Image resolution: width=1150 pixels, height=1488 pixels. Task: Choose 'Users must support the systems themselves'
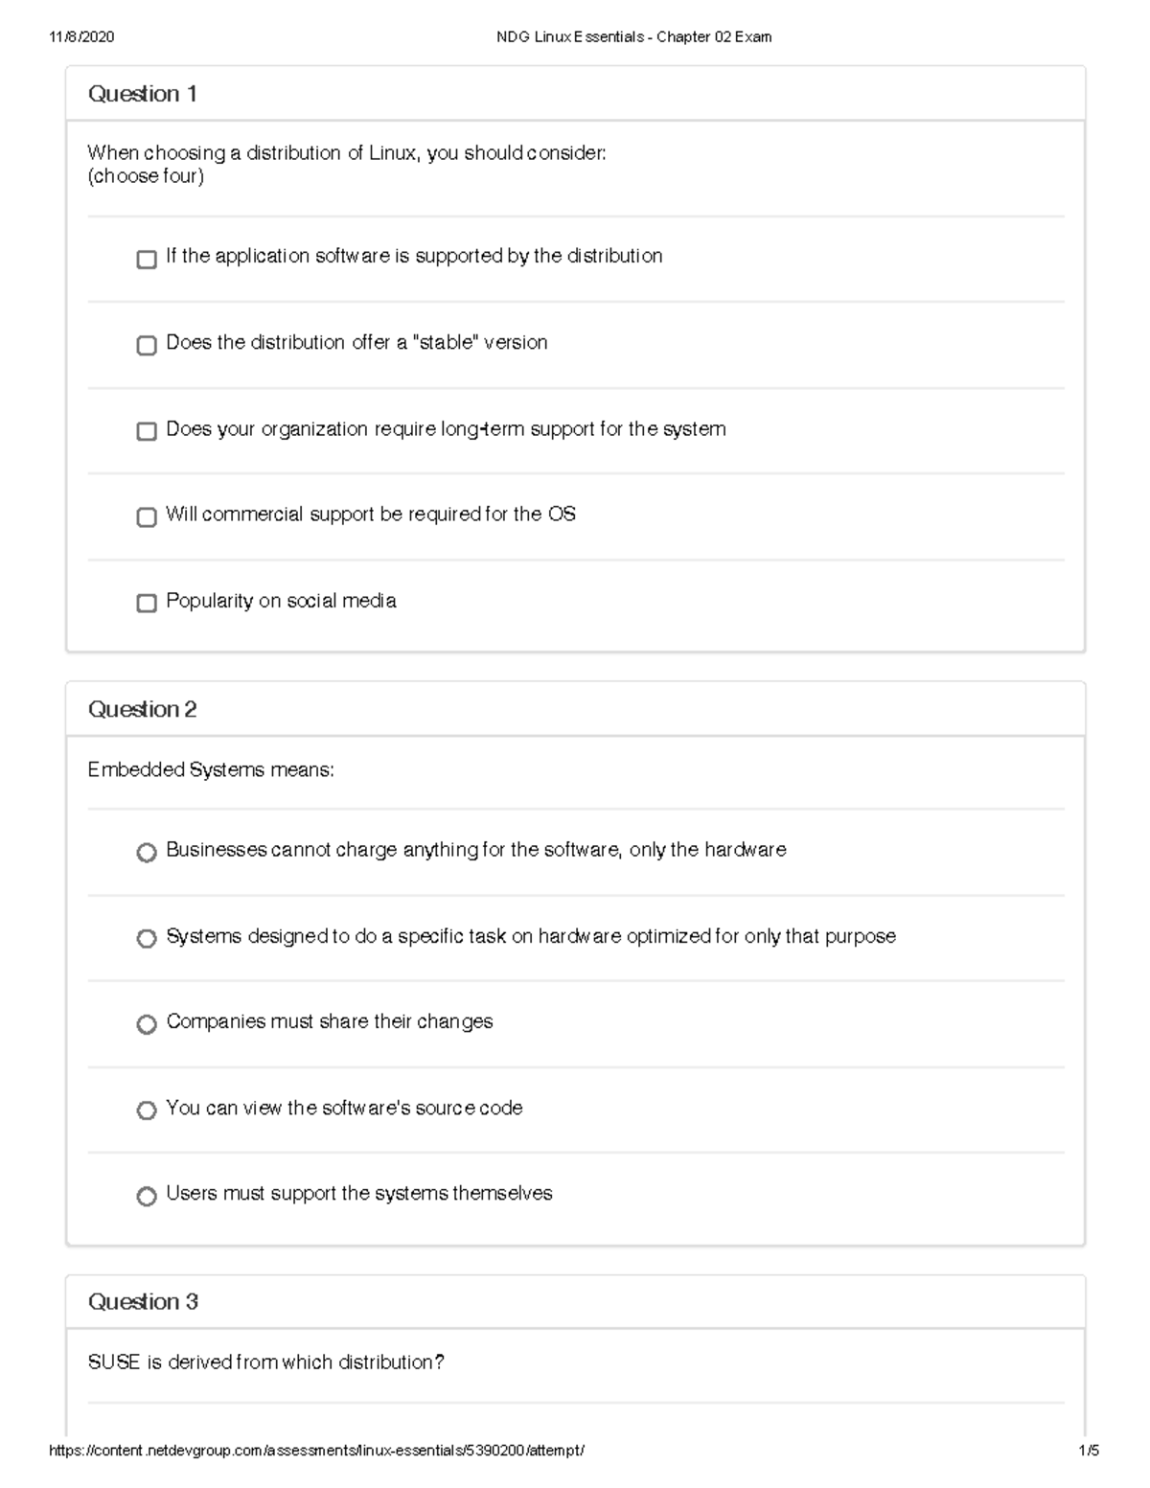147,1197
